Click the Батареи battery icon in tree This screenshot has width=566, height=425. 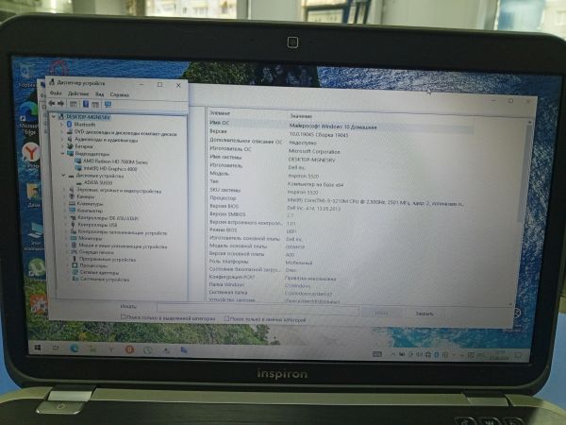(x=70, y=146)
